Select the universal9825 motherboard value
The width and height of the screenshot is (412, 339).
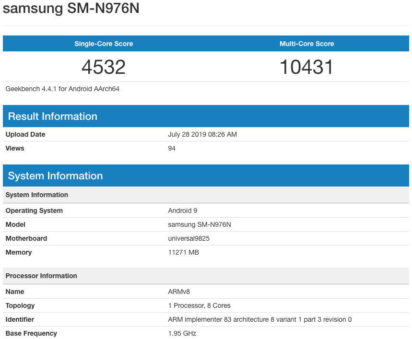coord(188,238)
